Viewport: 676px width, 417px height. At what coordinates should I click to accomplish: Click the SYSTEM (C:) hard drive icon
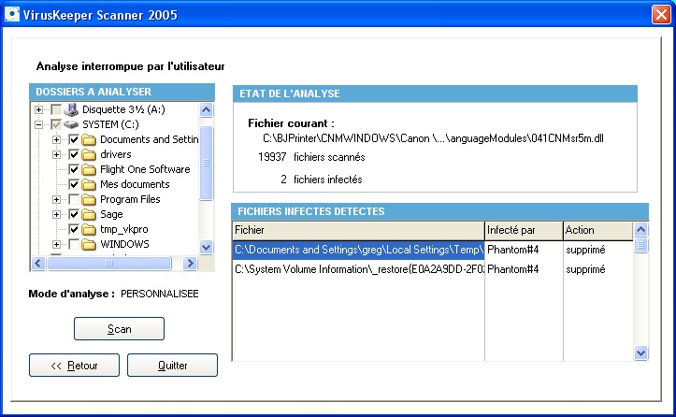click(71, 124)
